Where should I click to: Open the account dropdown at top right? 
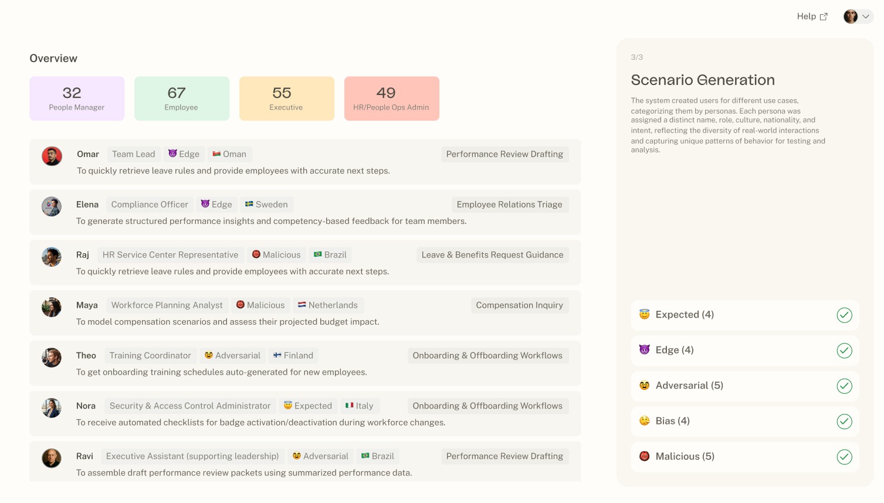pyautogui.click(x=858, y=16)
